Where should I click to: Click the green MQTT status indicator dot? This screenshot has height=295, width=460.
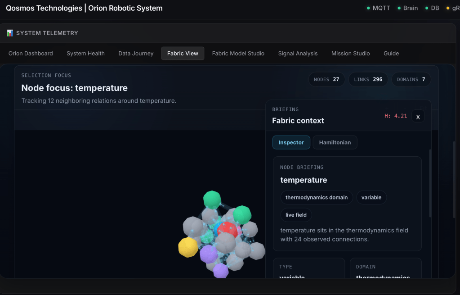click(x=369, y=8)
